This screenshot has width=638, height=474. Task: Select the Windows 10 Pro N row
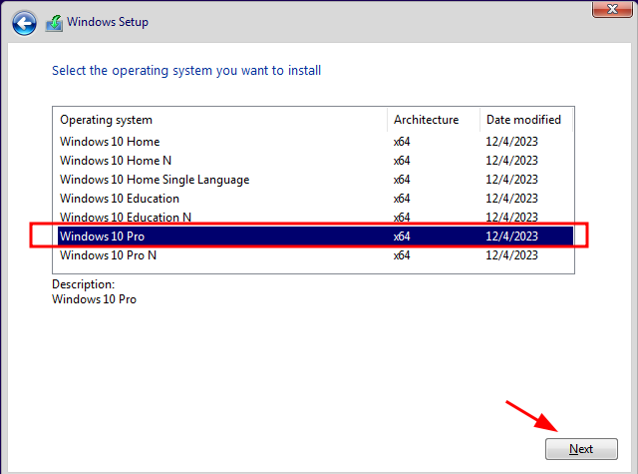point(313,255)
